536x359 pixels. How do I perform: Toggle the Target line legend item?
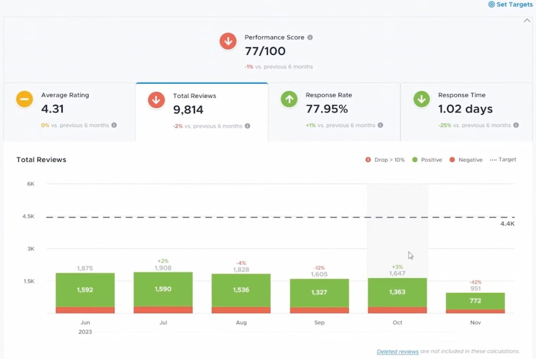coord(503,160)
